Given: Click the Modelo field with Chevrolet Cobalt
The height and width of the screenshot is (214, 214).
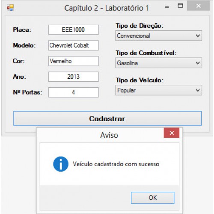Looking at the screenshot, I should (x=73, y=45).
